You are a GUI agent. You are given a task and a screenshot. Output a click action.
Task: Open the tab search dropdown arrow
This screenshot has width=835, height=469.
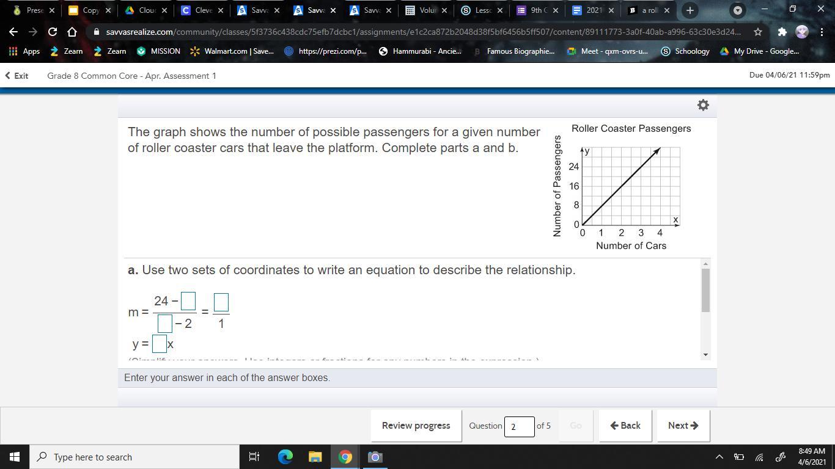pos(738,10)
